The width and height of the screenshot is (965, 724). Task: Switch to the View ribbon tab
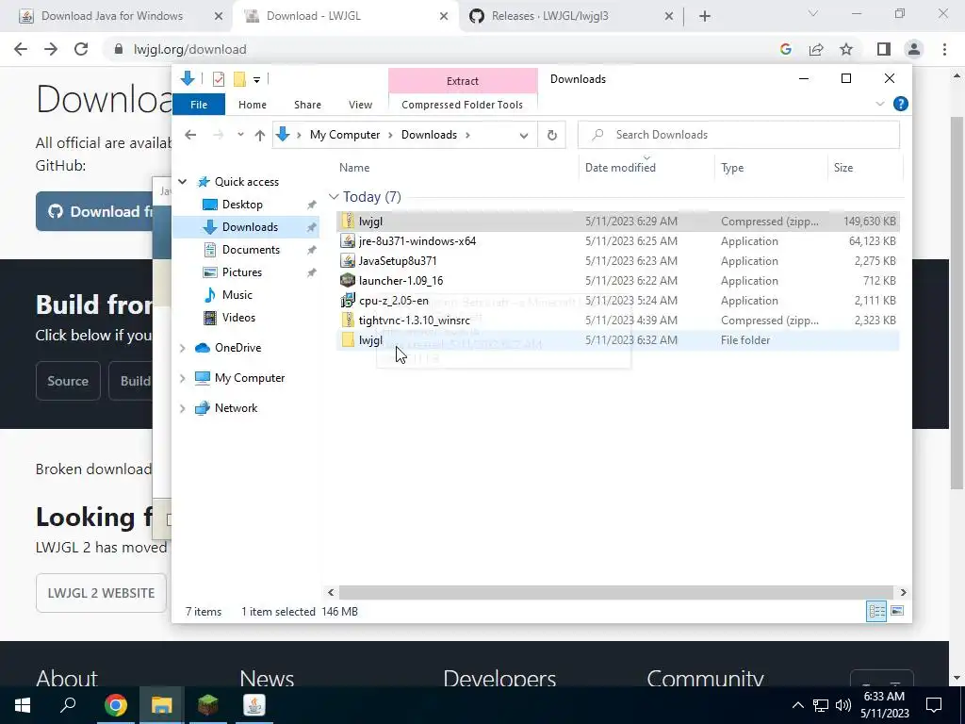coord(361,105)
